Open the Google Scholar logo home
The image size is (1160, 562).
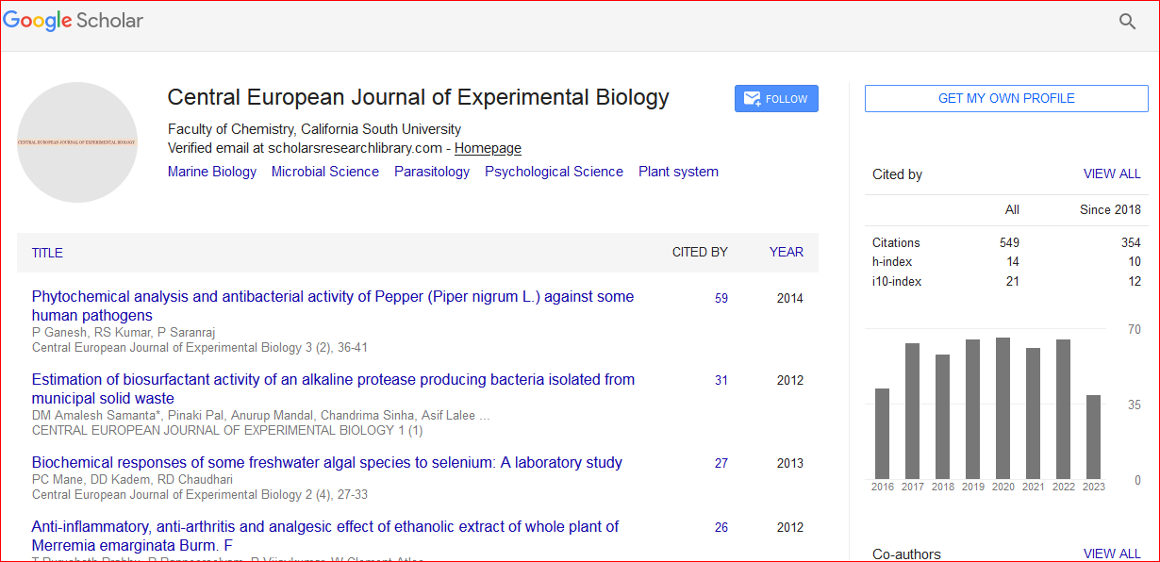(x=74, y=20)
